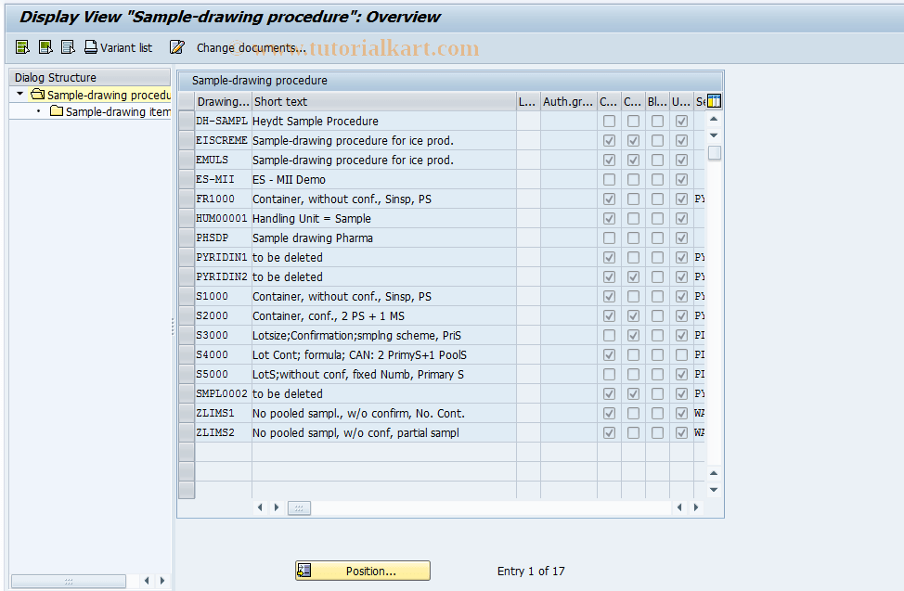Collapse the Sample-drawing procedure tree node
This screenshot has height=591, width=904.
[18, 94]
